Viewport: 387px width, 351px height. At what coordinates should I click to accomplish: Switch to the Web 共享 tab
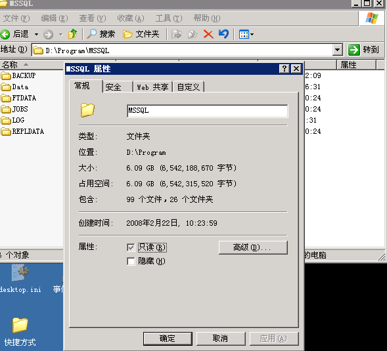click(153, 87)
